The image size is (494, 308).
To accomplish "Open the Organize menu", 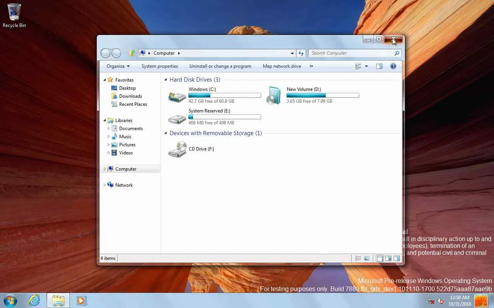I will (118, 66).
